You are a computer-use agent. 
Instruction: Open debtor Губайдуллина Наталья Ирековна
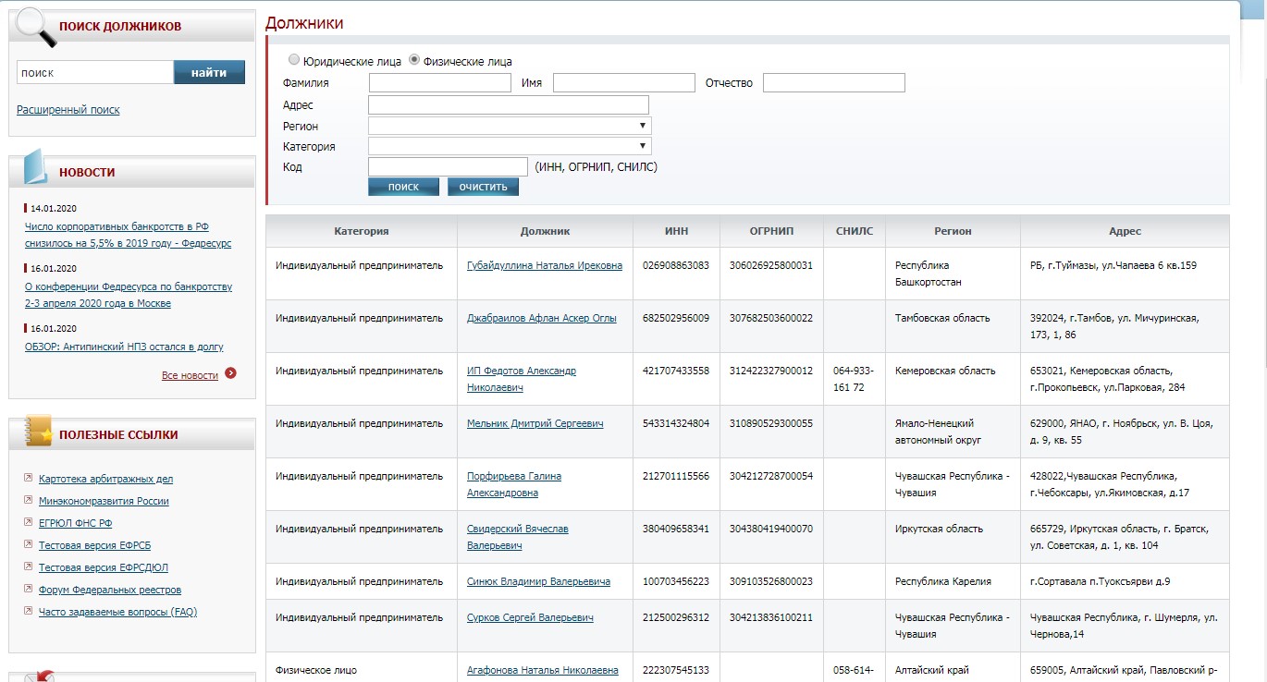[x=545, y=265]
